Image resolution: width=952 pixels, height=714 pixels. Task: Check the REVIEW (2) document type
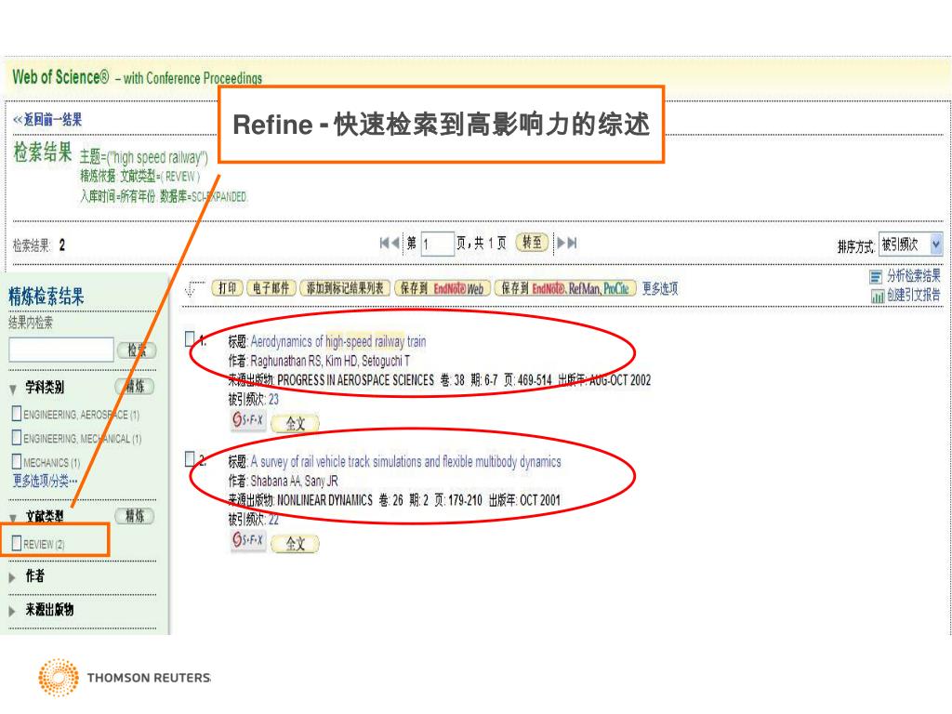[x=17, y=543]
